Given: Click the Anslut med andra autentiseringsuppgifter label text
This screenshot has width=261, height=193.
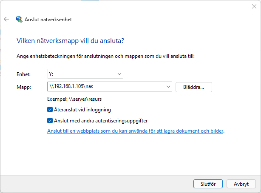Looking at the screenshot, I should click(100, 120).
